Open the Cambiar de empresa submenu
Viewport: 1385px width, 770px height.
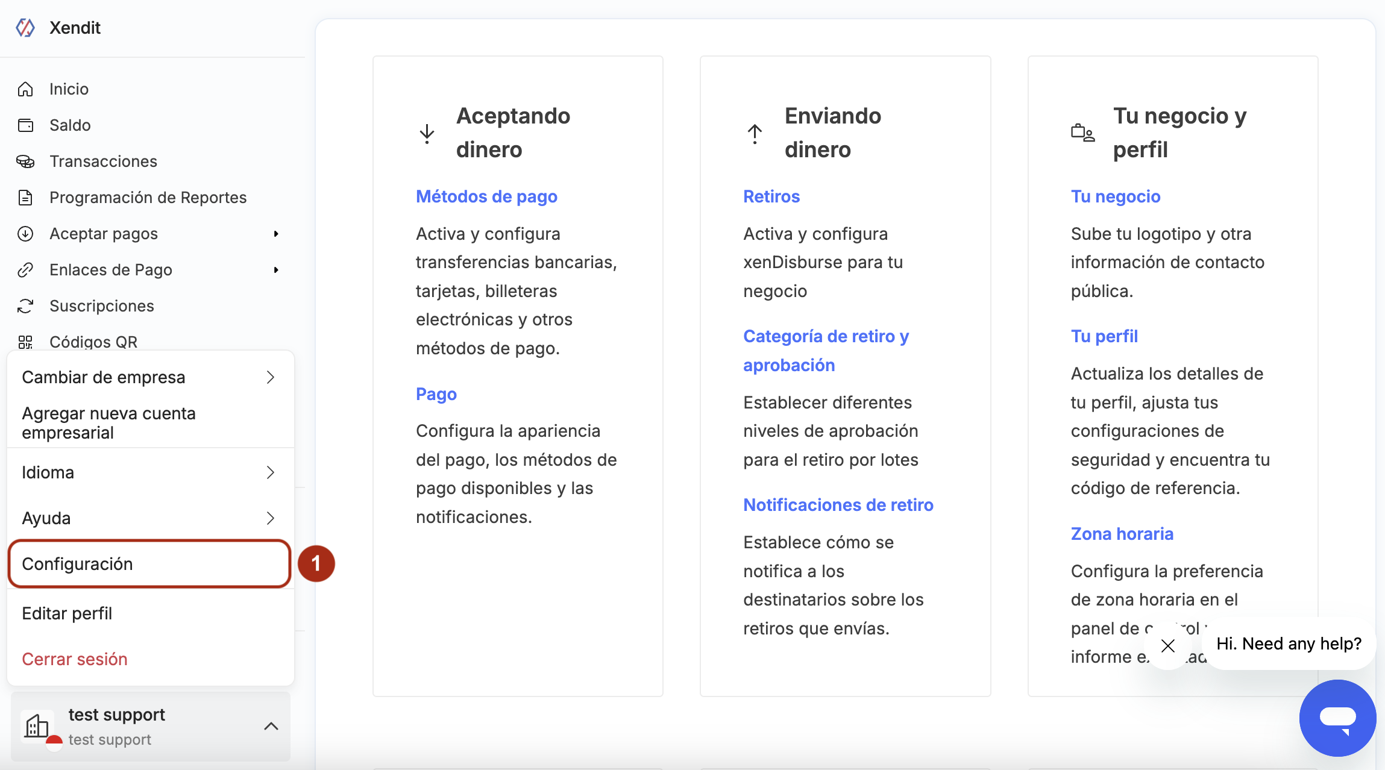click(x=150, y=377)
